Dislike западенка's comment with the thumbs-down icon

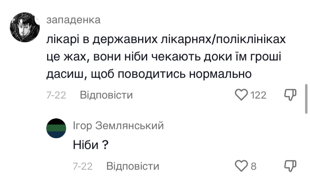(x=290, y=95)
